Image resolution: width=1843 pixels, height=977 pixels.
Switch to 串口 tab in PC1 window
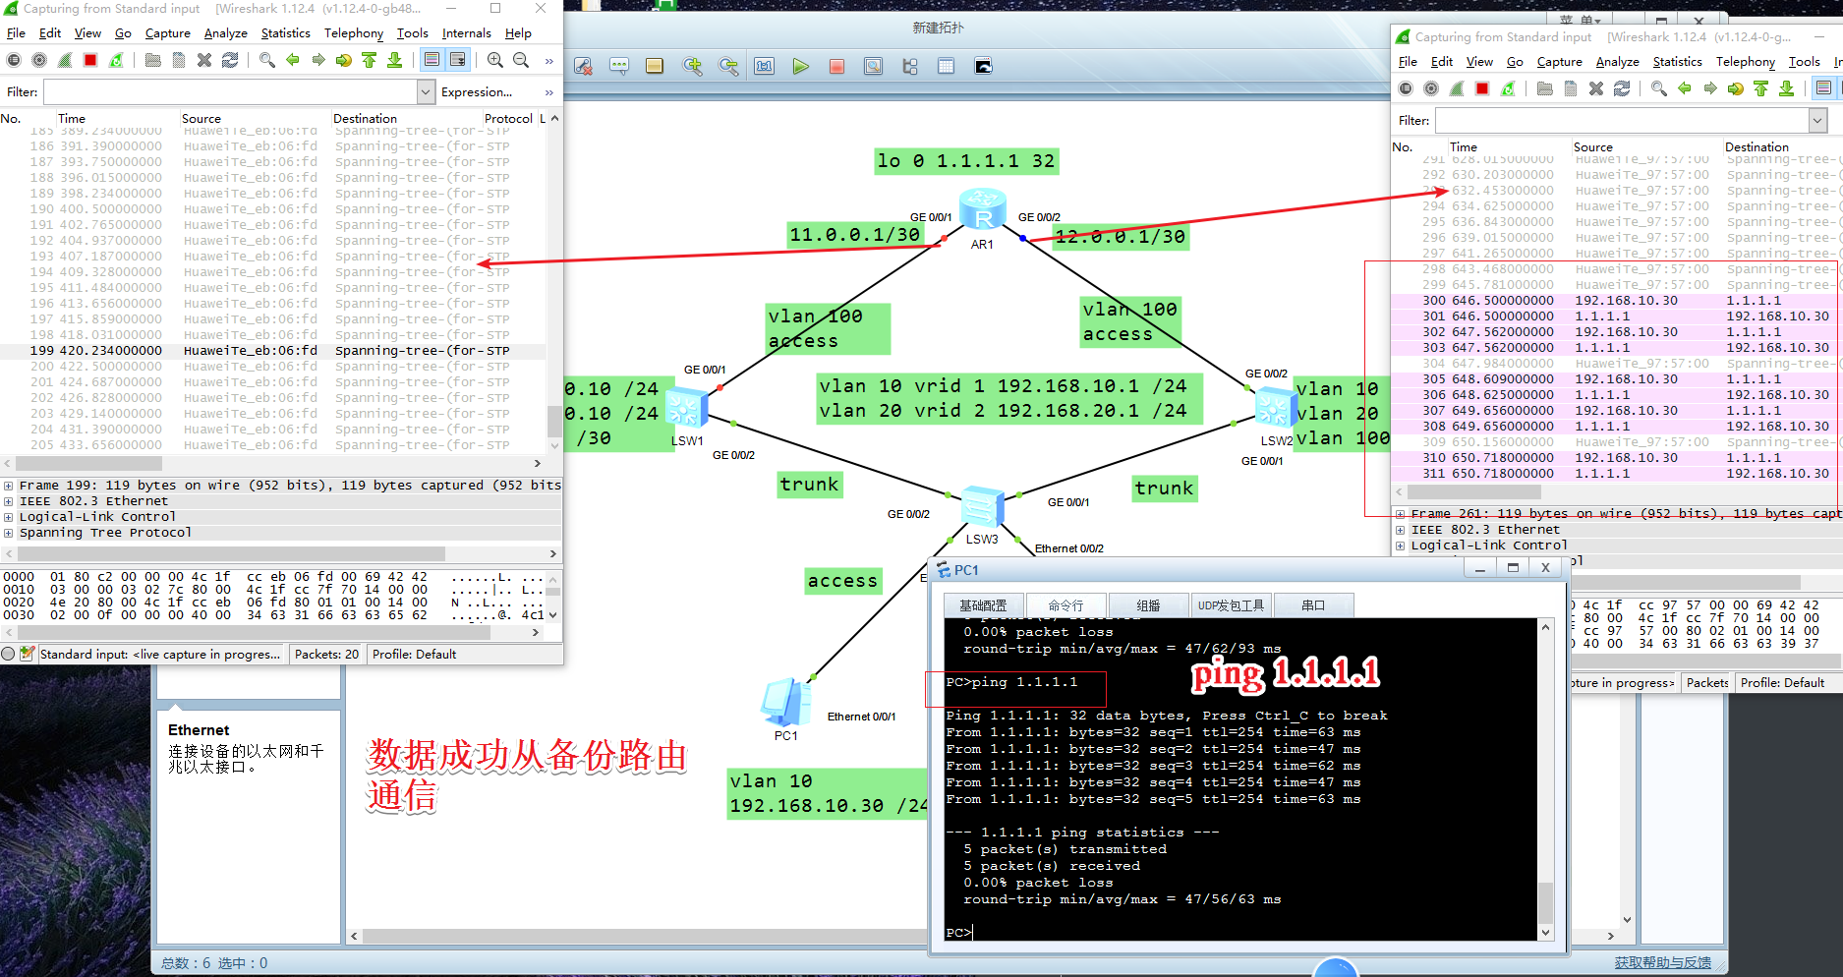click(1313, 605)
